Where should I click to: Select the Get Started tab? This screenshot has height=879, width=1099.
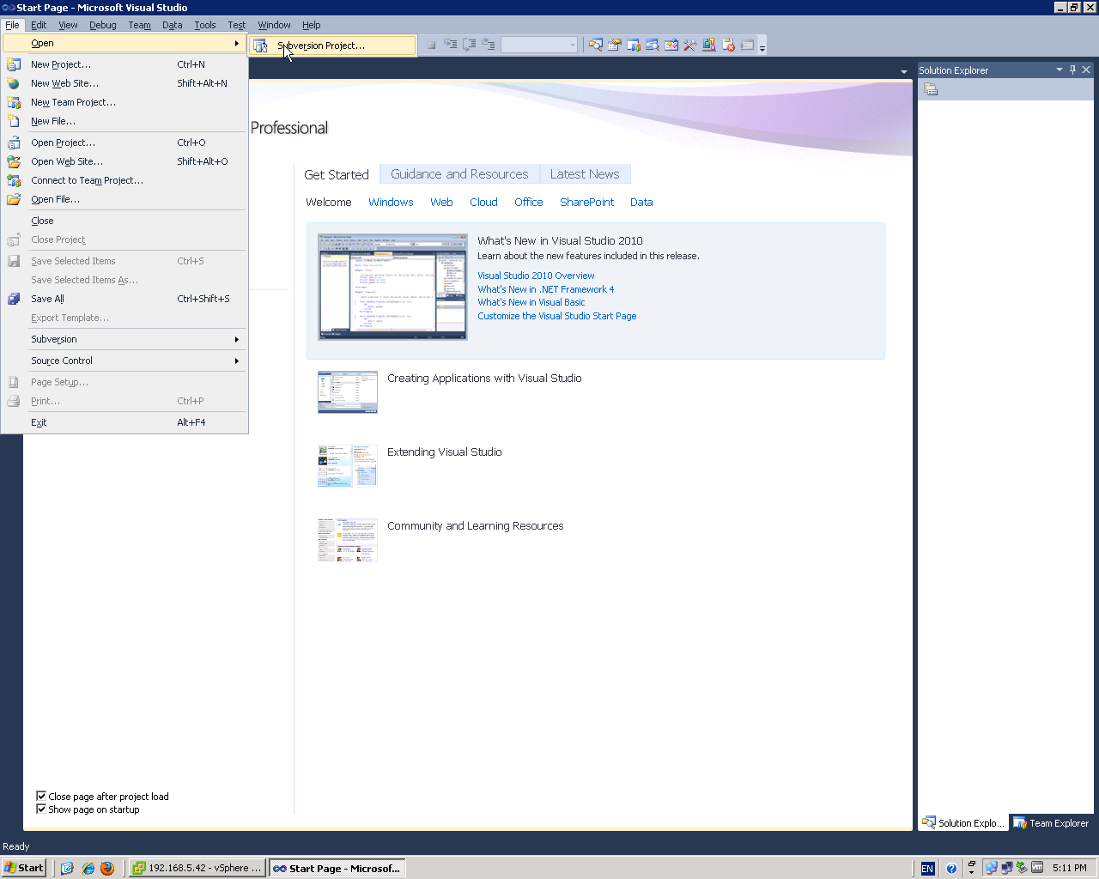337,174
